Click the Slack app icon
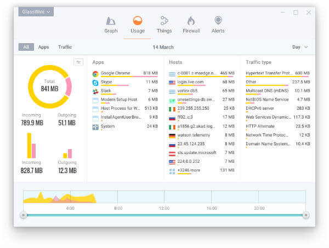 [95, 91]
